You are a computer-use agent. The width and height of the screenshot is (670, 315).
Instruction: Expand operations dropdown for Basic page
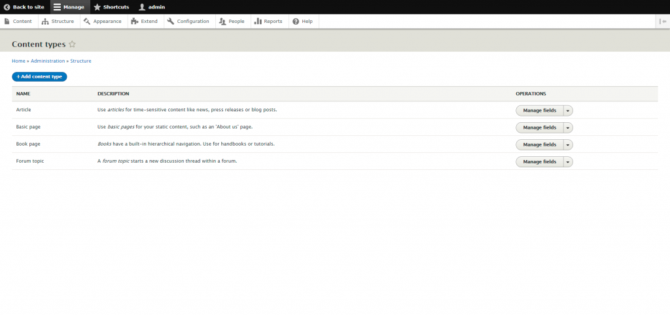[568, 127]
